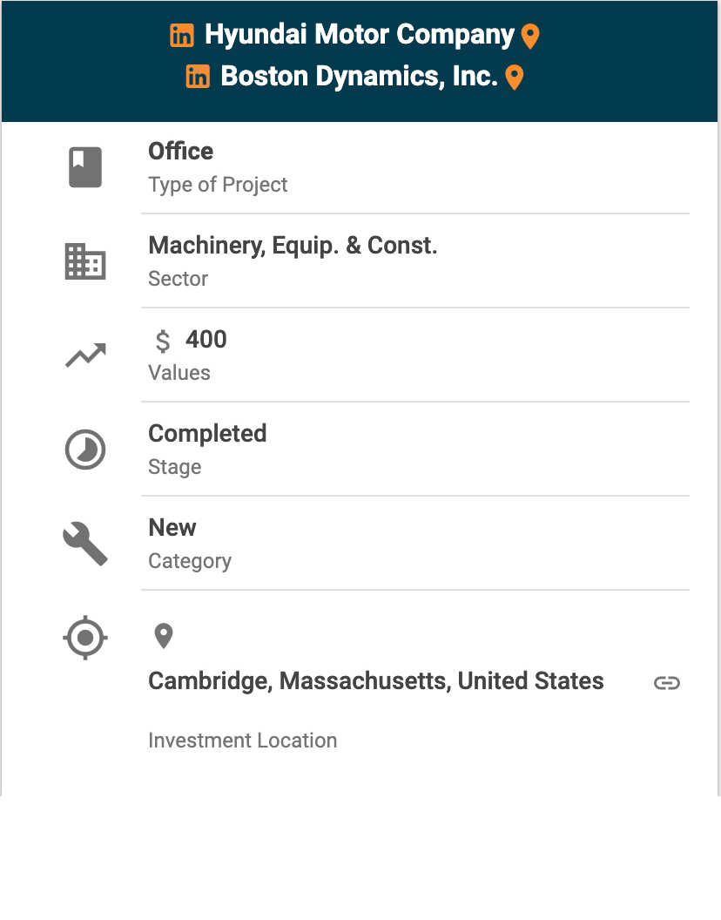Open the chain link icon beside Cambridge
Image resolution: width=721 pixels, height=920 pixels.
(x=667, y=682)
